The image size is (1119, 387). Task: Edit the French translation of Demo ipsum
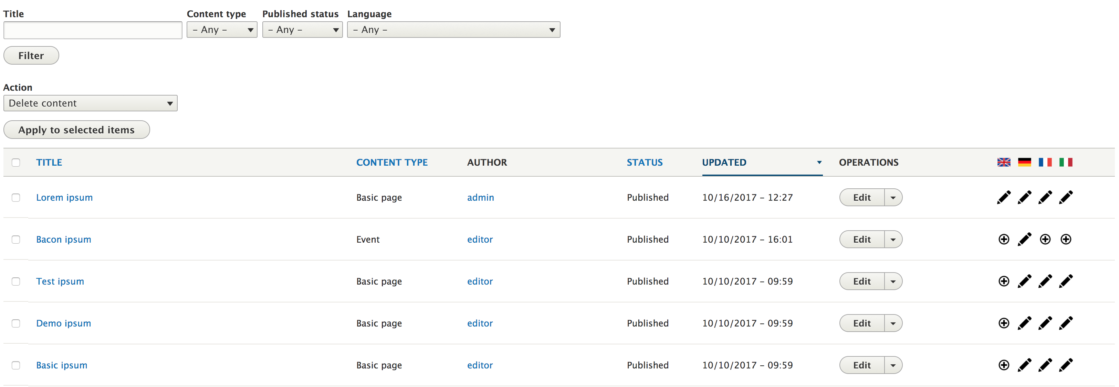tap(1046, 323)
